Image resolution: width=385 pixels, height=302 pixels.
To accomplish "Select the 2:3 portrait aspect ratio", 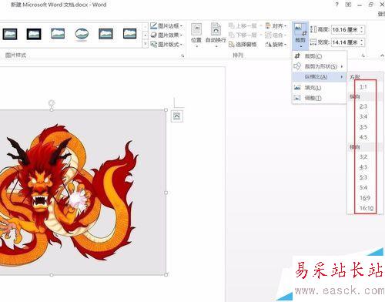I will pyautogui.click(x=363, y=106).
